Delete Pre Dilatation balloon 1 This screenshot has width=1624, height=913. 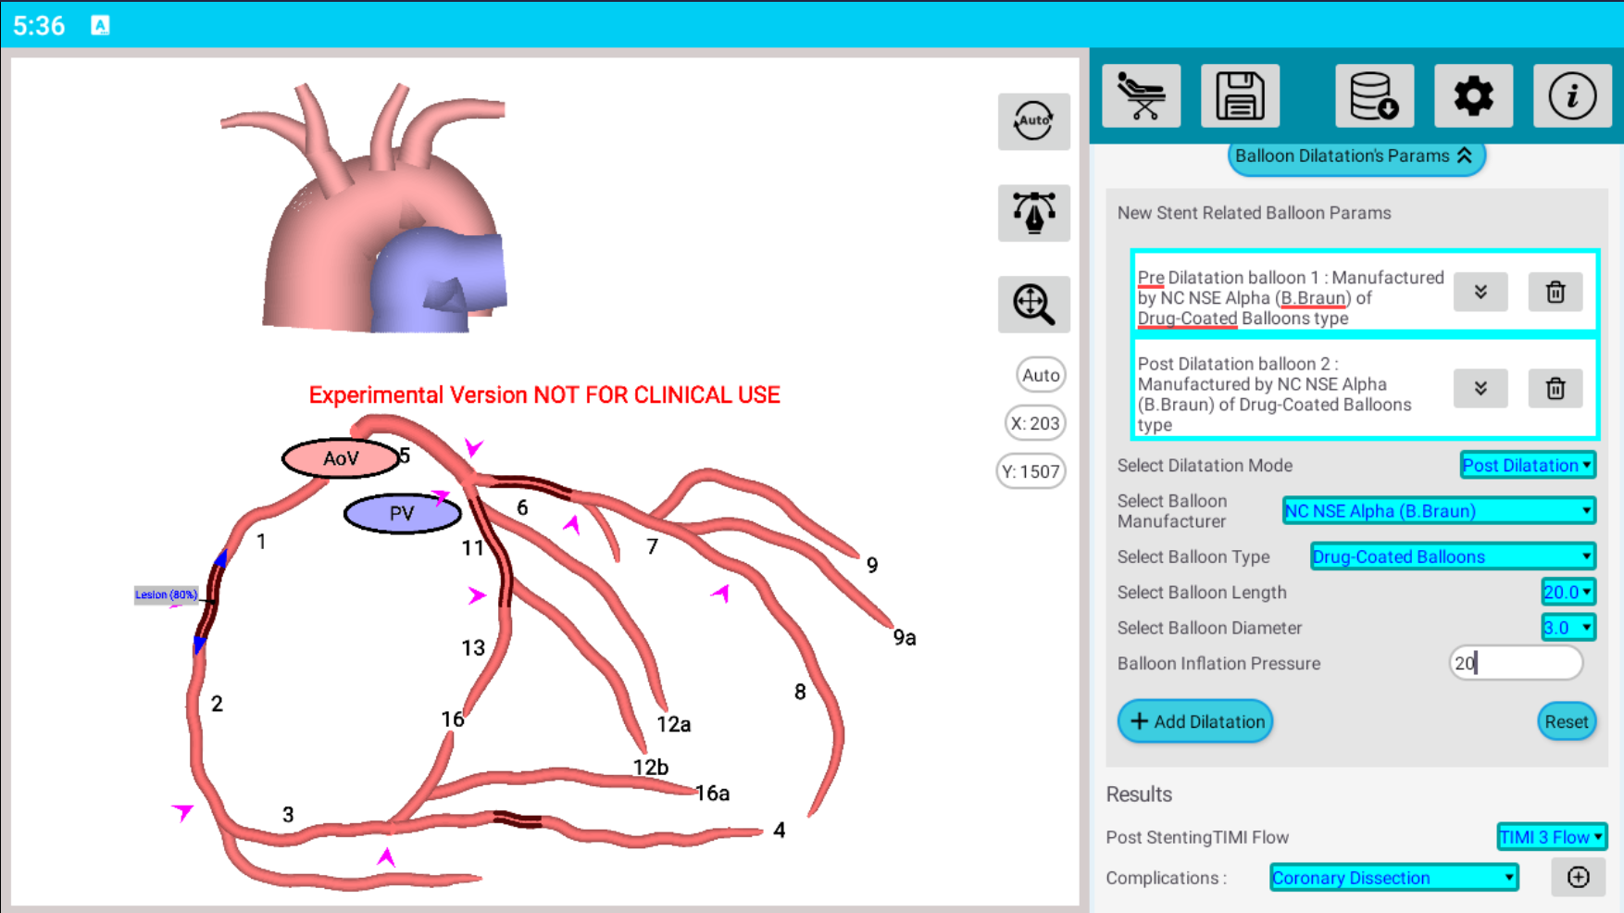[1555, 293]
